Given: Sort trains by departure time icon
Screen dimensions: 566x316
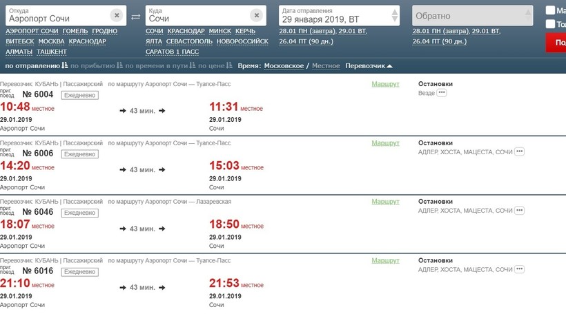Looking at the screenshot, I should point(65,66).
